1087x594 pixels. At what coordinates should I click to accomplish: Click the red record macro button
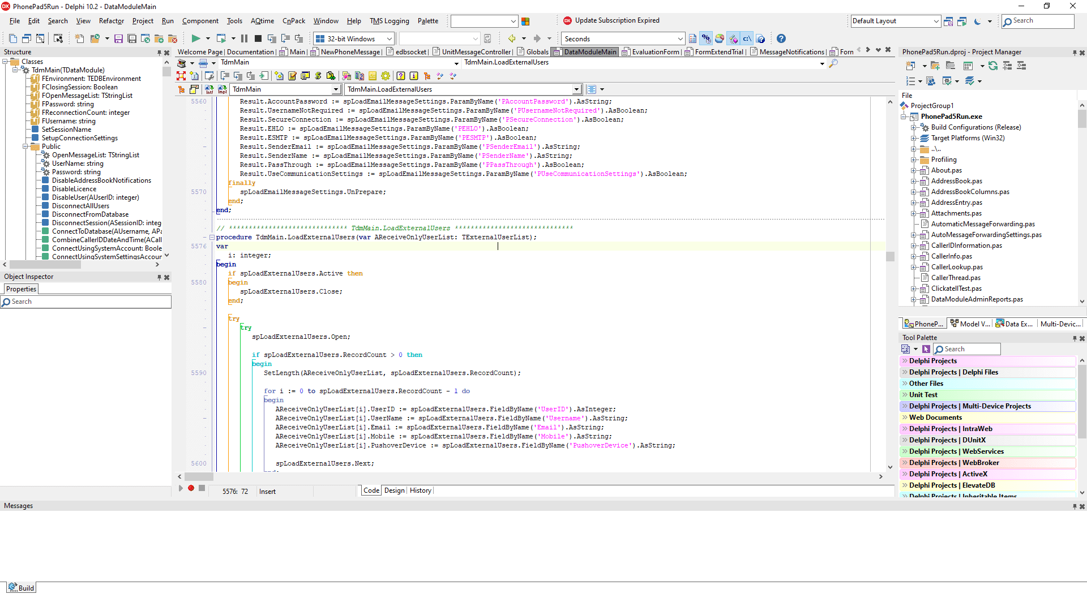click(x=191, y=488)
